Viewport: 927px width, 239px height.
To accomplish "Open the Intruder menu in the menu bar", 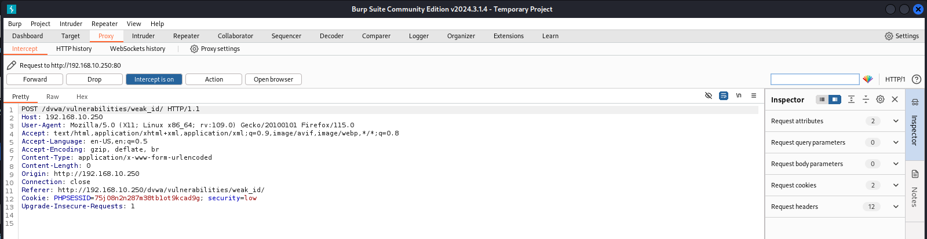I will 71,24.
